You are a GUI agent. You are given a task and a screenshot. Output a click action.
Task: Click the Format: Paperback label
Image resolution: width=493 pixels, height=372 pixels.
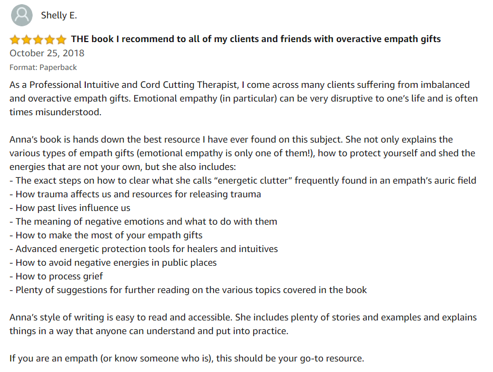click(x=43, y=67)
